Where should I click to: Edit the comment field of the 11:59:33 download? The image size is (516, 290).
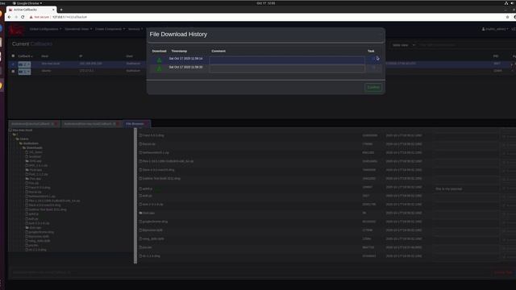tap(287, 68)
